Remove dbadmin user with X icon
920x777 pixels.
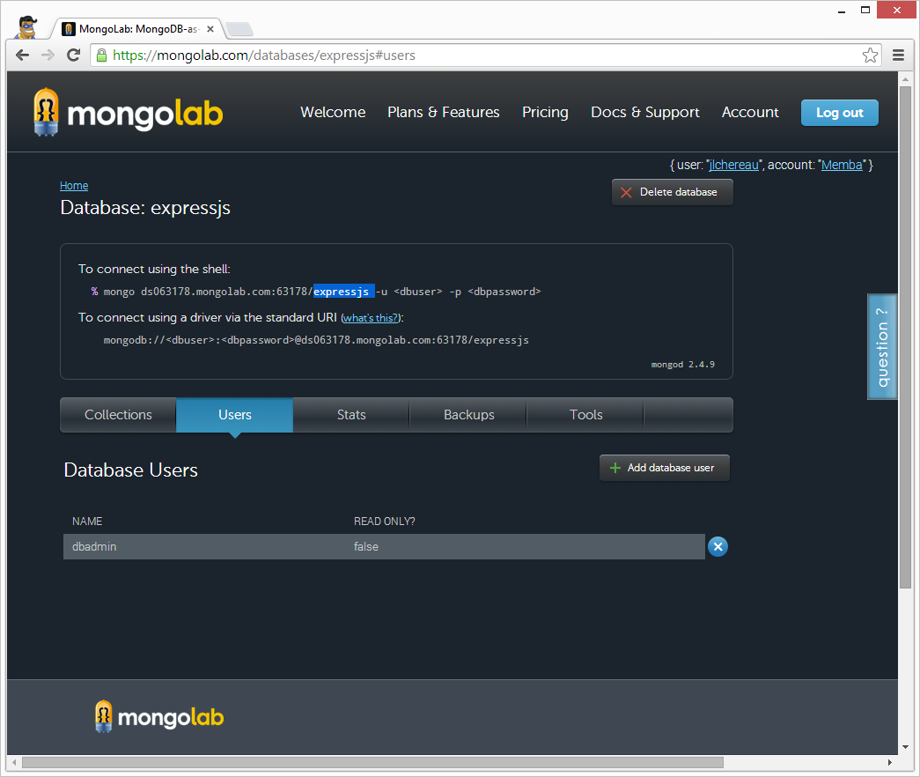[718, 547]
